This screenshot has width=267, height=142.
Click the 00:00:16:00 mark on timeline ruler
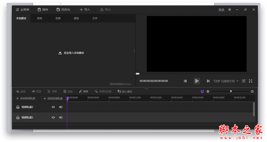156,97
